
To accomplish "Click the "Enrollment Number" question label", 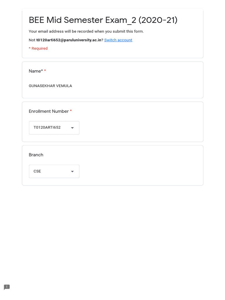I will pos(49,111).
